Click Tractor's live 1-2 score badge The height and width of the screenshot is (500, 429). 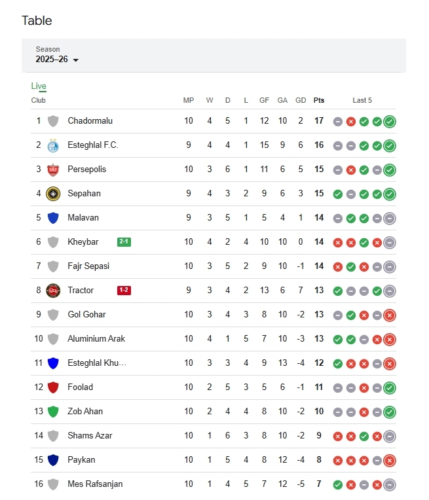pos(124,291)
